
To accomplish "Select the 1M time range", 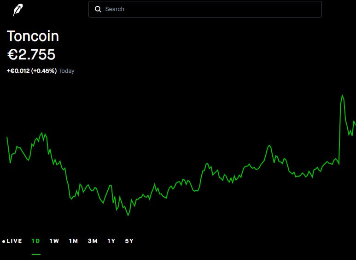I will coord(73,241).
